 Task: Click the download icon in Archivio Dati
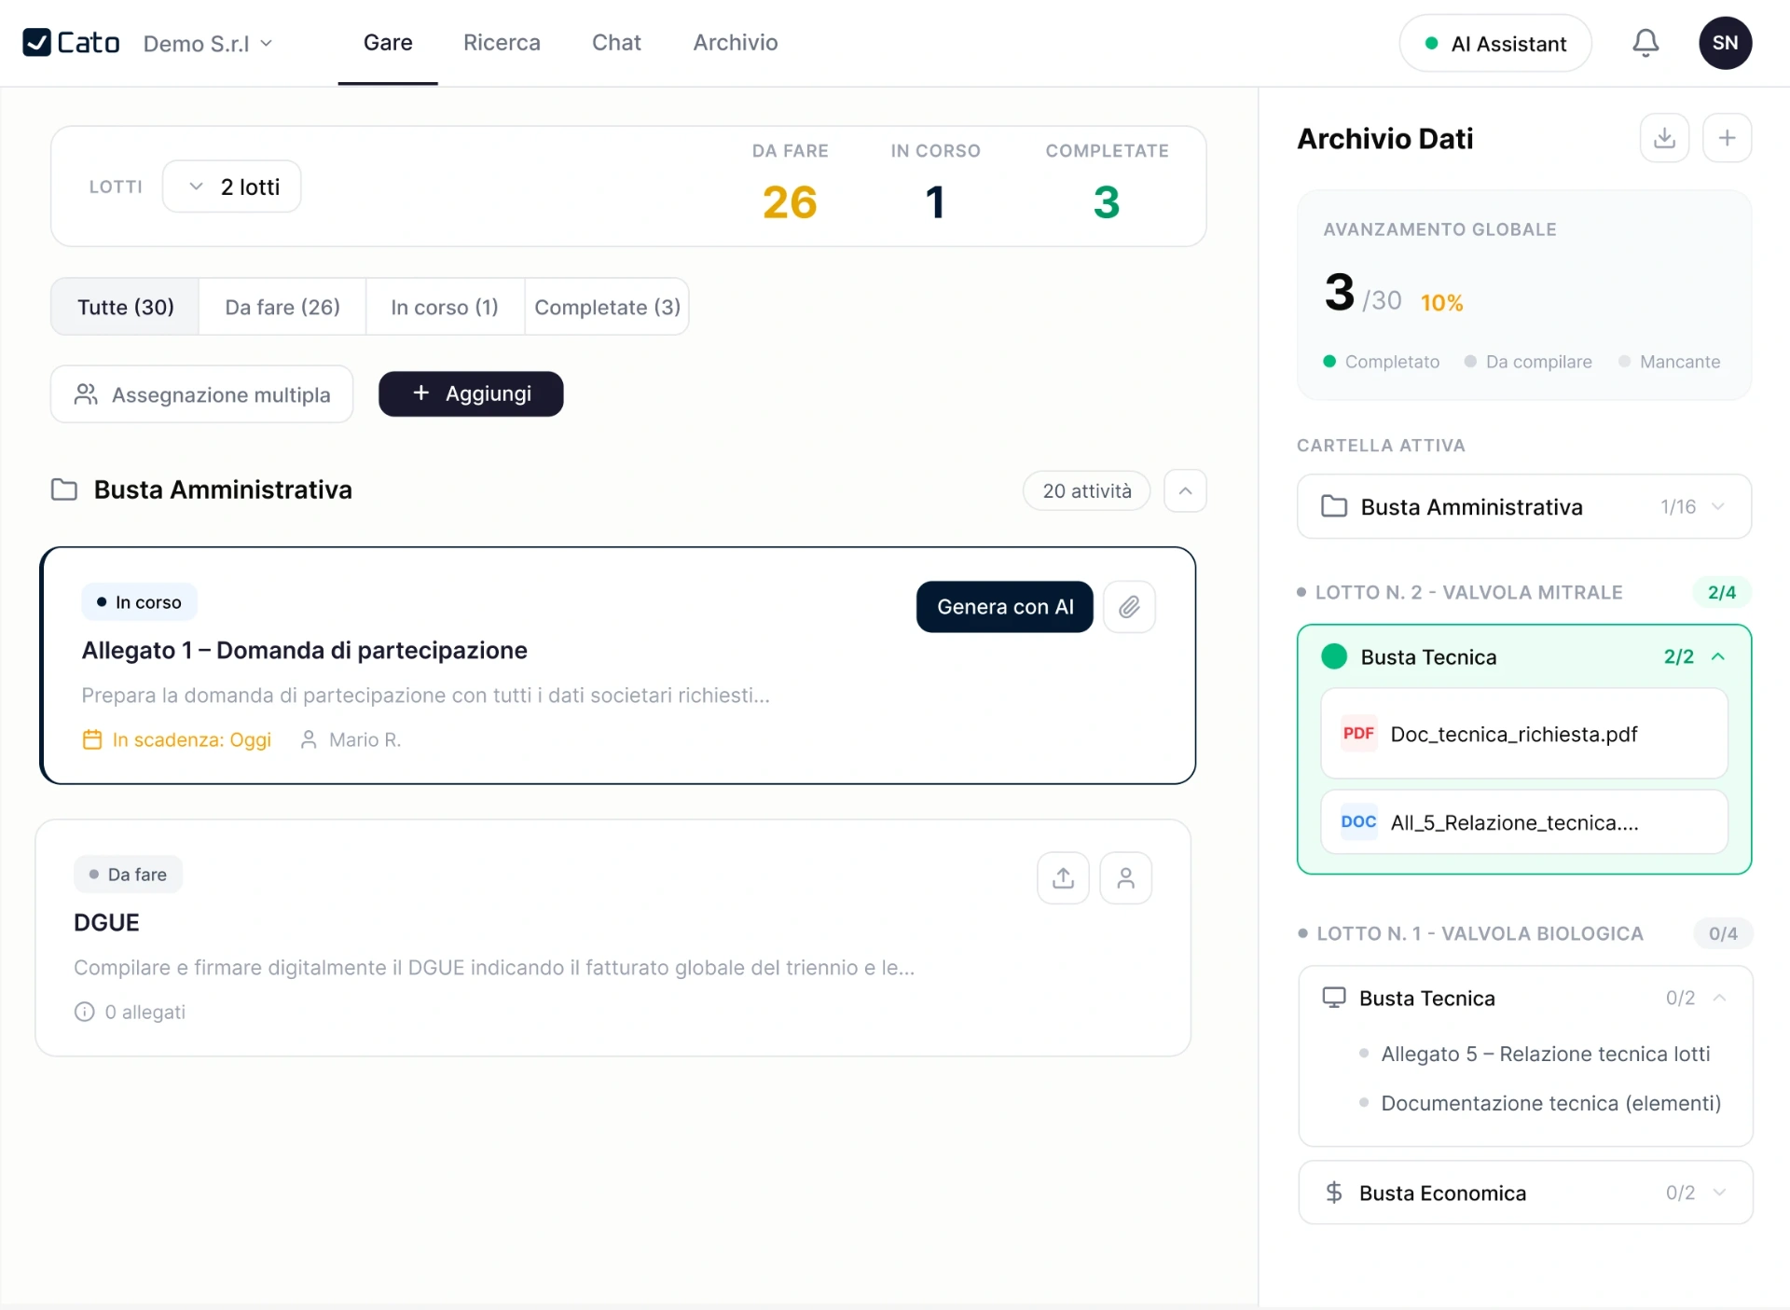coord(1664,138)
